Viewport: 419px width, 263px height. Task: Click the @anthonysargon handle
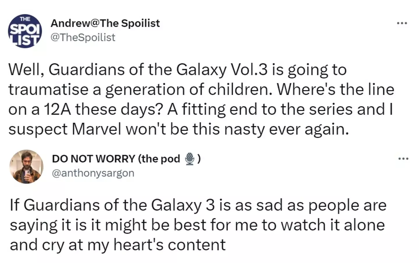point(93,173)
